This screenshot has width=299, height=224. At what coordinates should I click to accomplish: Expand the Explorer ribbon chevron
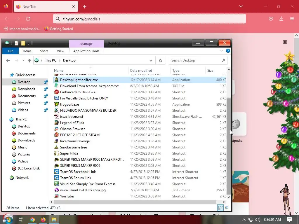coord(221,51)
